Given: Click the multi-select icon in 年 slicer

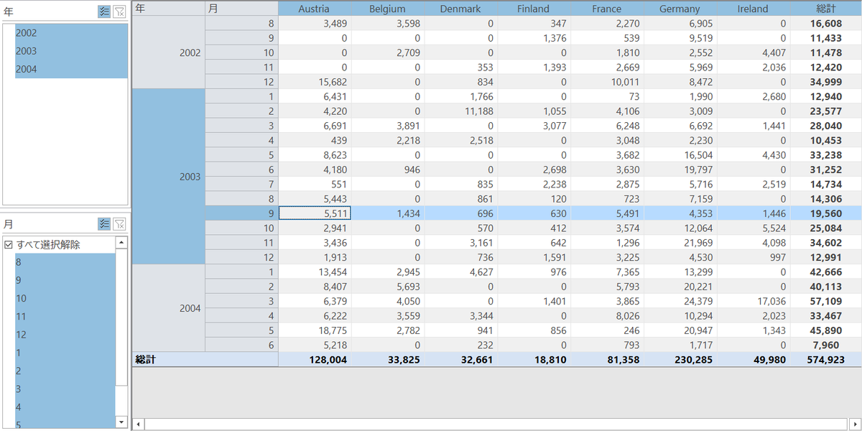Looking at the screenshot, I should (x=104, y=11).
